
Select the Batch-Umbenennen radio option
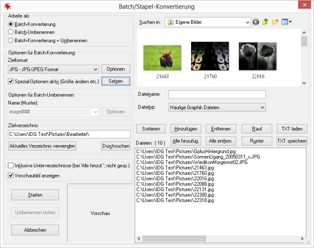[x=11, y=32]
